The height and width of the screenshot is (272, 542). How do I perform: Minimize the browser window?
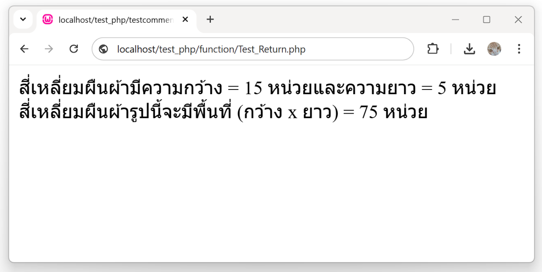(x=456, y=19)
